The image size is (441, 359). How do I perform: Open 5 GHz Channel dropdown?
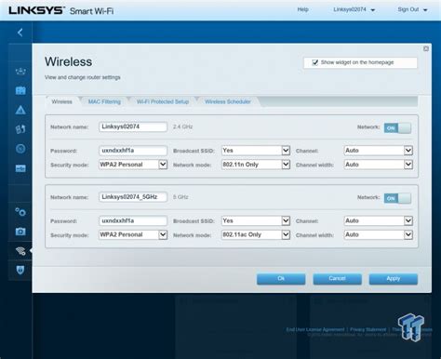pyautogui.click(x=379, y=220)
